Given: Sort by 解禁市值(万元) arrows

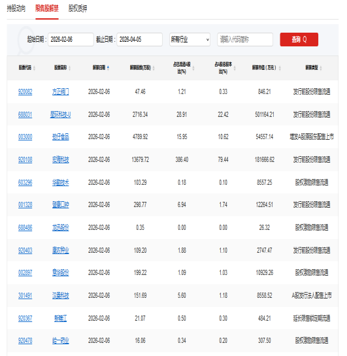Looking at the screenshot, I should point(280,68).
